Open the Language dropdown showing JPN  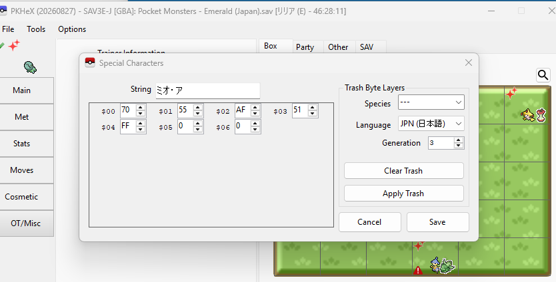[x=431, y=124]
